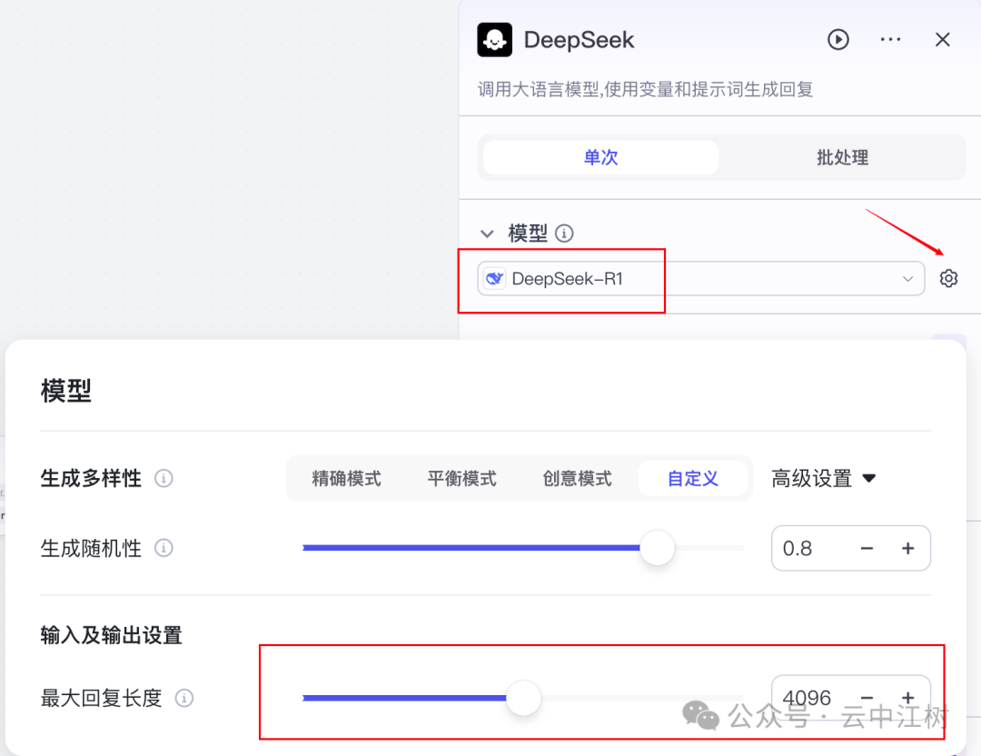Open the three-dot more options menu
This screenshot has height=756, width=981.
pos(890,39)
